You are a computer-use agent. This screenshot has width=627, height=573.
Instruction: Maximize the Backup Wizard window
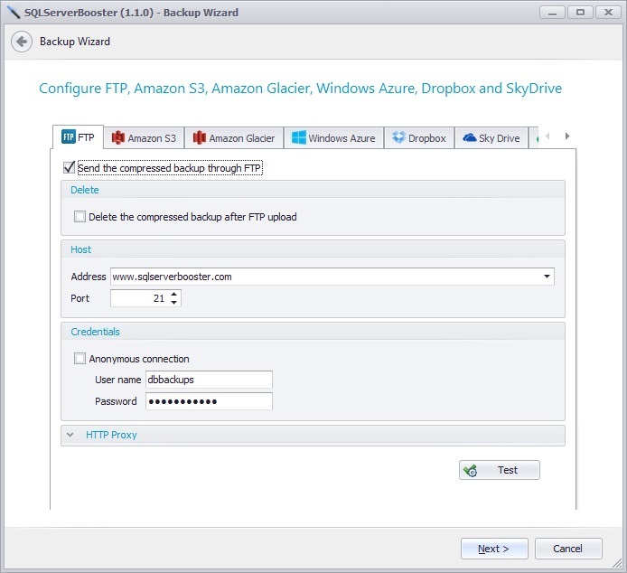pyautogui.click(x=580, y=13)
